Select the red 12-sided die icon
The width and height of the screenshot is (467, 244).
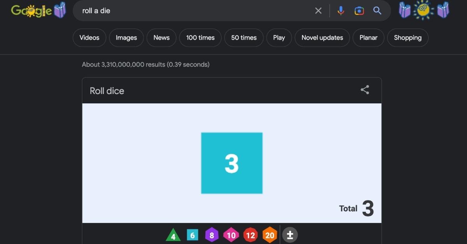tap(250, 235)
